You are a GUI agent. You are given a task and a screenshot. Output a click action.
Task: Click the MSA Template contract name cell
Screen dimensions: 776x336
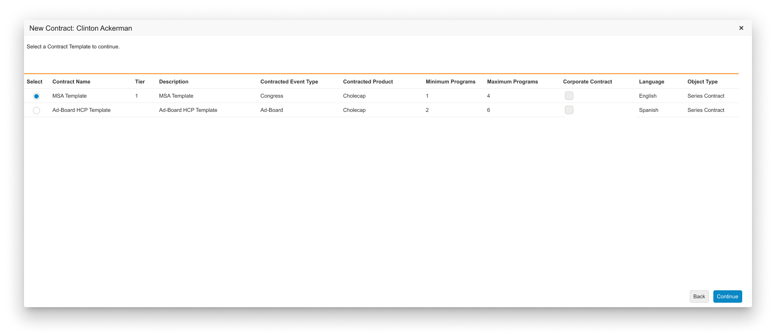coord(69,96)
